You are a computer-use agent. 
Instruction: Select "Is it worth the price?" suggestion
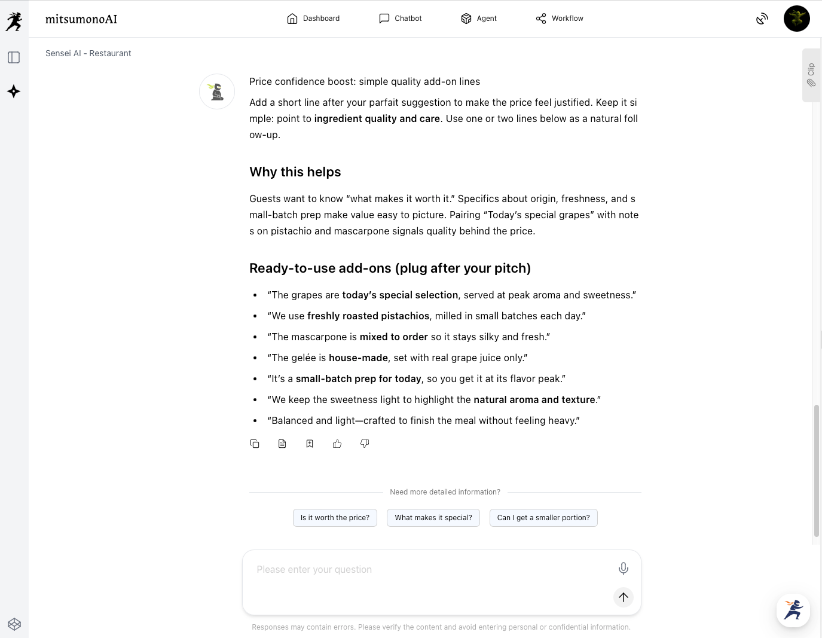335,518
